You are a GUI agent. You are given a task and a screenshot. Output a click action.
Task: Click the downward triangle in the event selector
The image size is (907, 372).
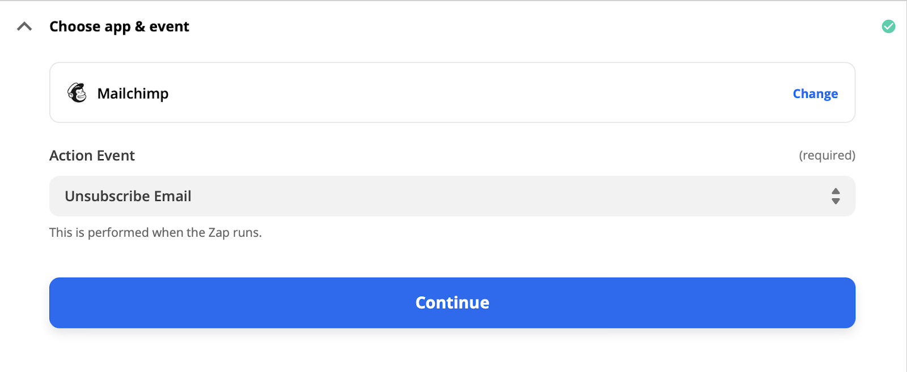point(835,201)
